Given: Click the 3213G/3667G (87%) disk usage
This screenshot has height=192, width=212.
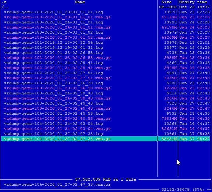Looking at the screenshot, I should (x=183, y=190).
